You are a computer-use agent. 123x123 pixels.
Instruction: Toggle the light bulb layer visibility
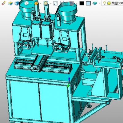pyautogui.click(x=104, y=3)
